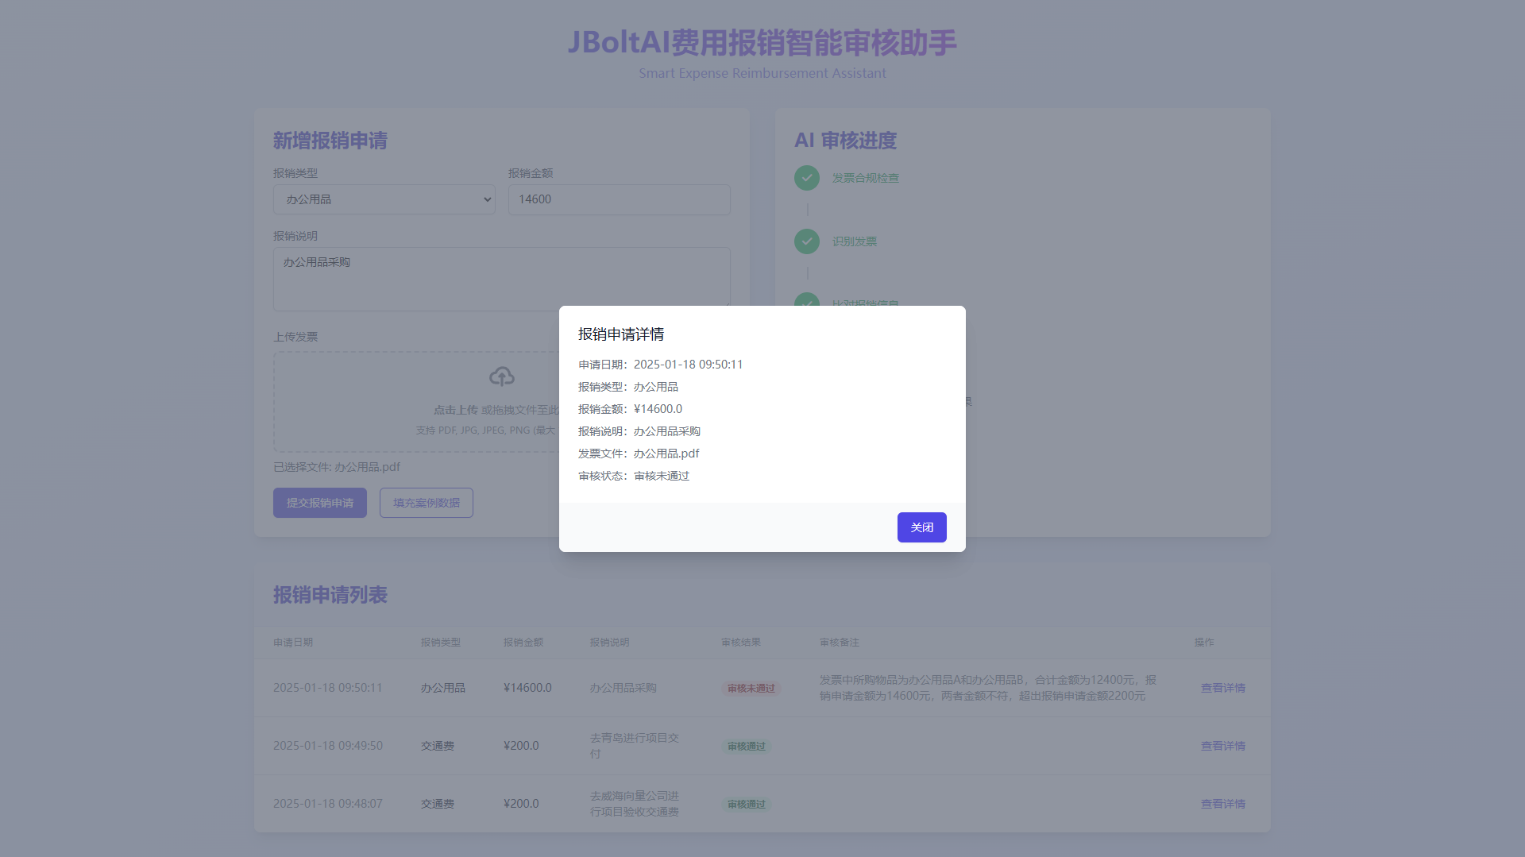Click the date cell 2025-01-18 09:48:07
The image size is (1525, 857).
[328, 804]
